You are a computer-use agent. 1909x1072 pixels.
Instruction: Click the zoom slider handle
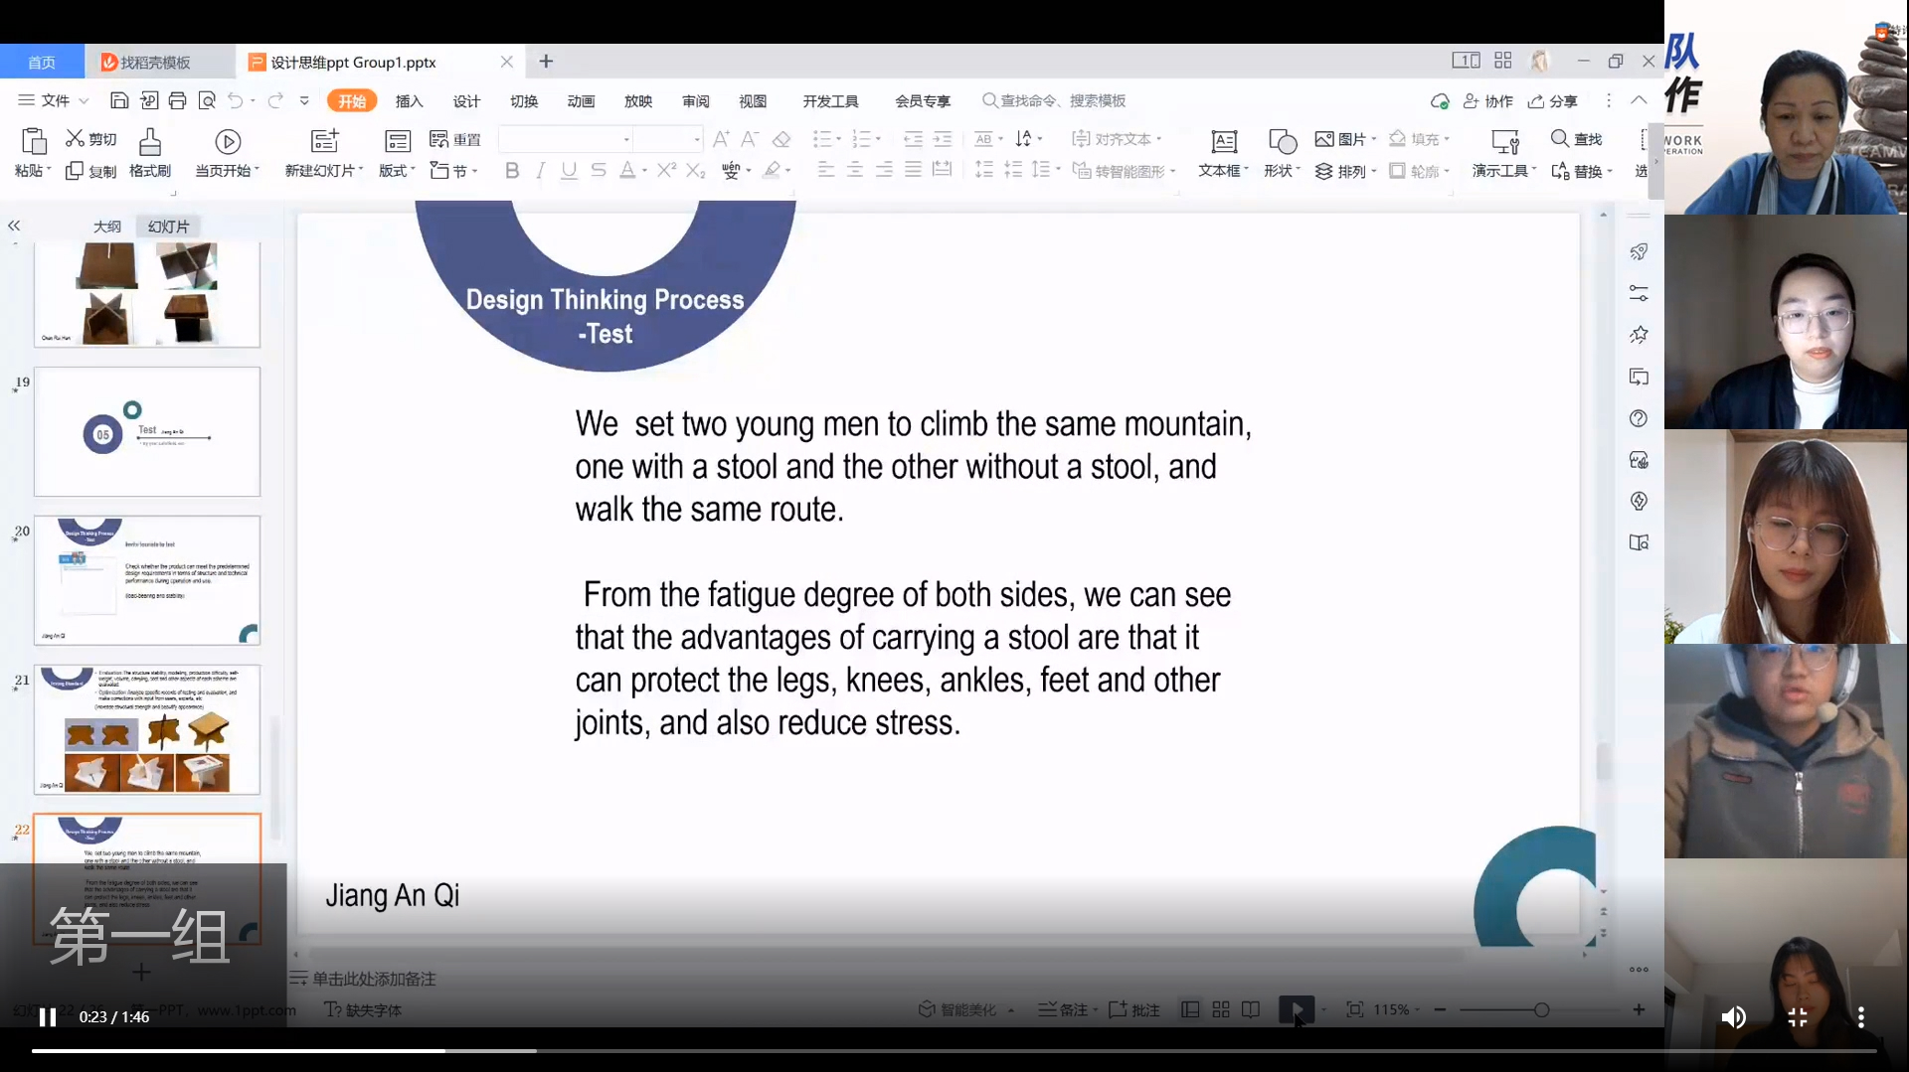pyautogui.click(x=1541, y=1009)
